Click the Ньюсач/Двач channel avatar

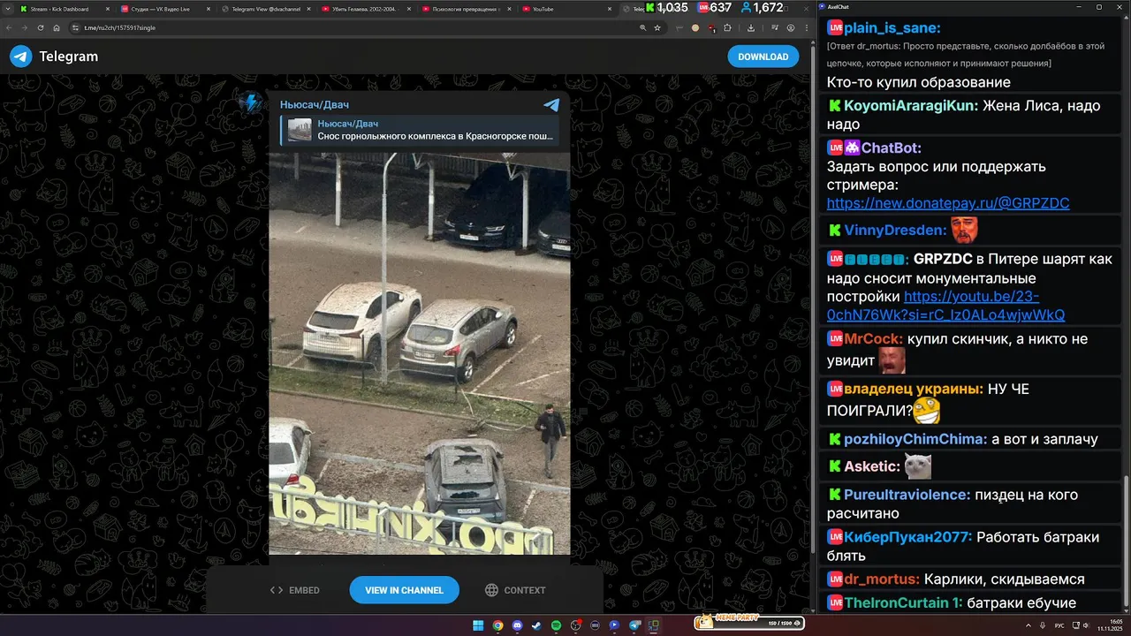(251, 103)
